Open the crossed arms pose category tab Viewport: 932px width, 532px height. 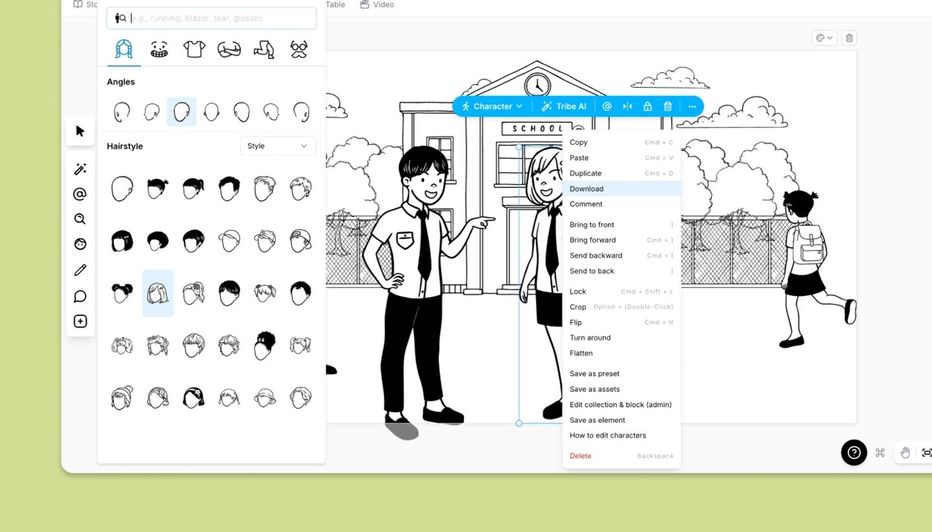229,49
